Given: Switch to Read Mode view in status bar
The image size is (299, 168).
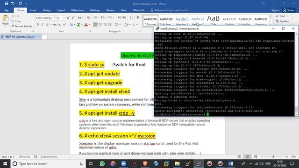Looking at the screenshot, I should tap(239, 157).
